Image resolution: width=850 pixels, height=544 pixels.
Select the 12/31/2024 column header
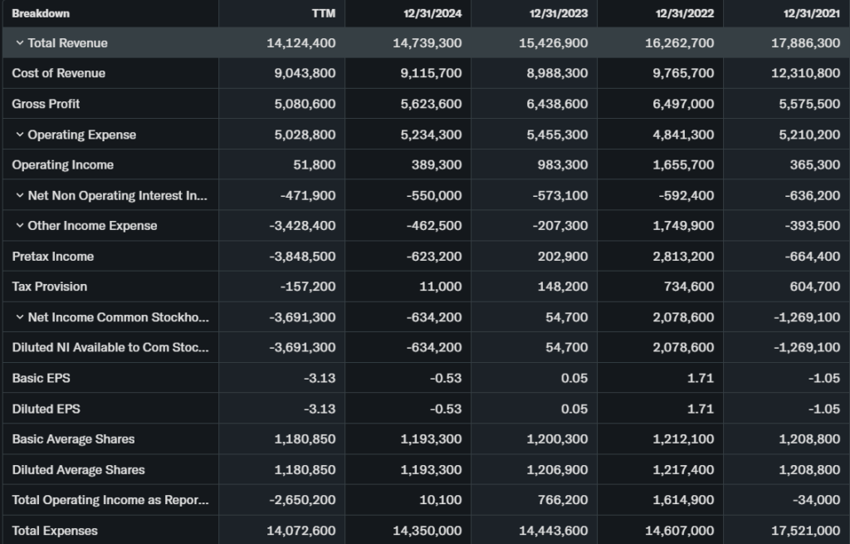coord(433,13)
